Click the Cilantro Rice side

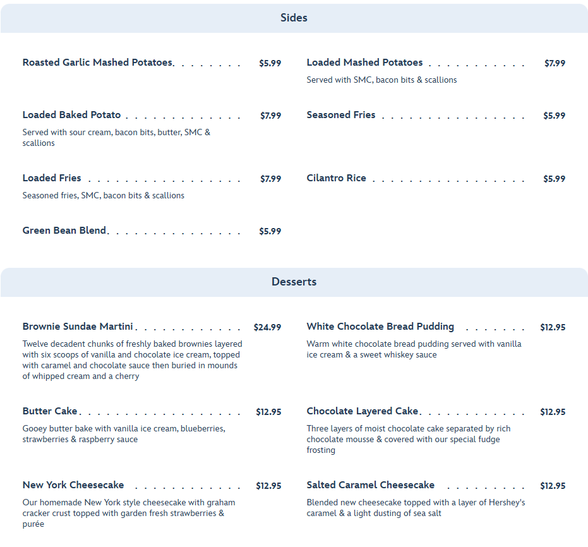click(x=336, y=178)
